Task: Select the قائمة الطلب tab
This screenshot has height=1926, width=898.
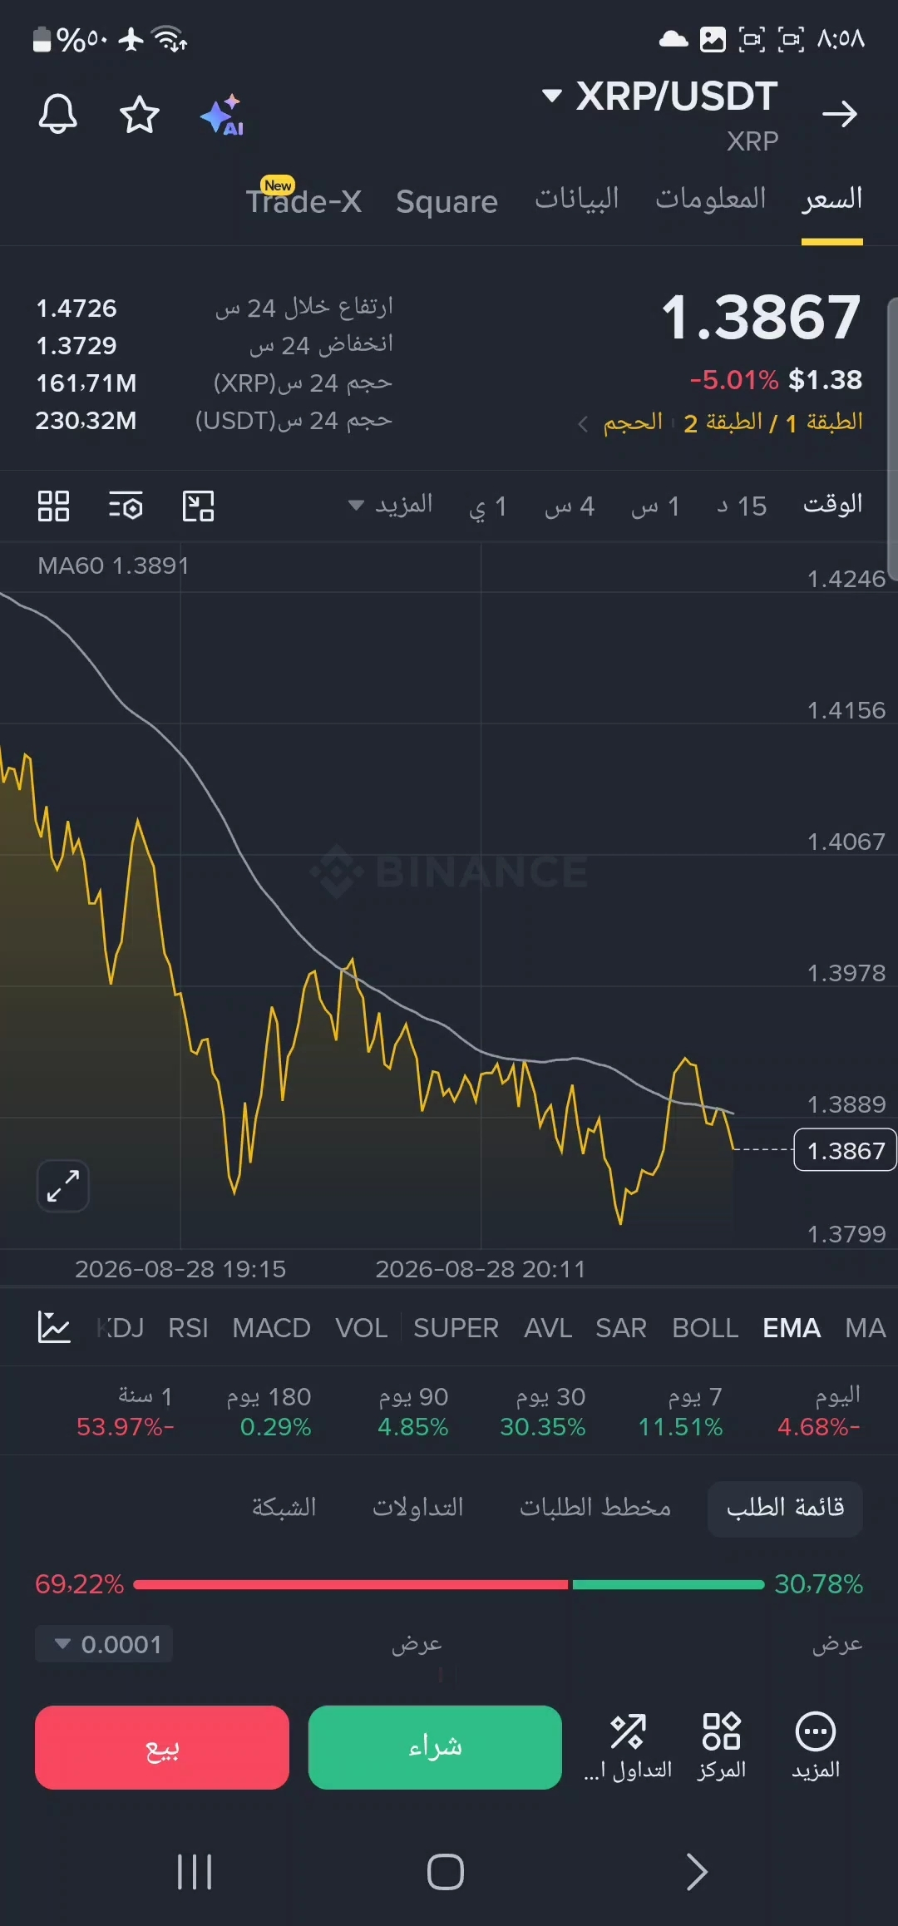Action: (x=785, y=1508)
